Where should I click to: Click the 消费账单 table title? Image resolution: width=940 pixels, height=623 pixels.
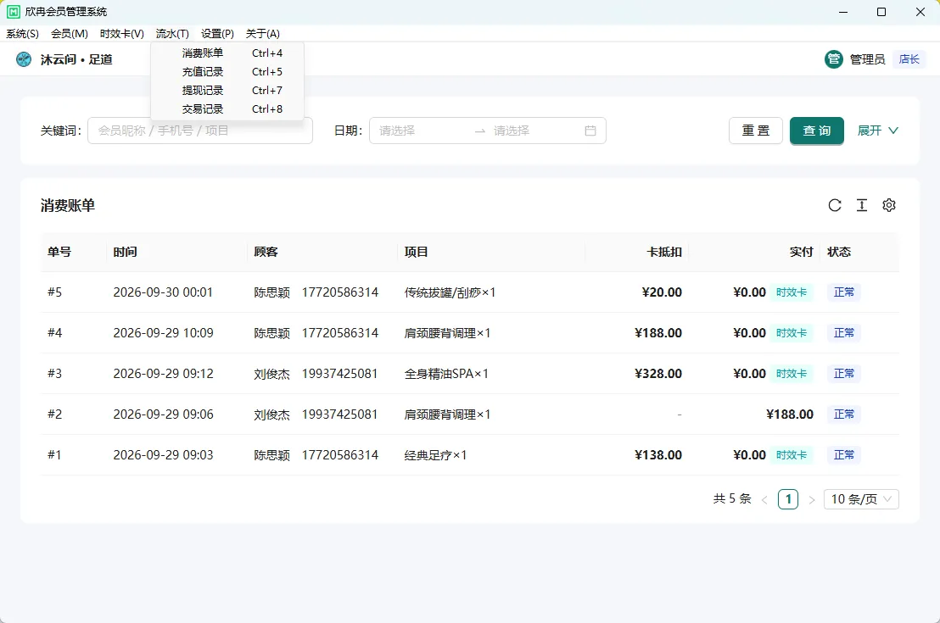(68, 205)
